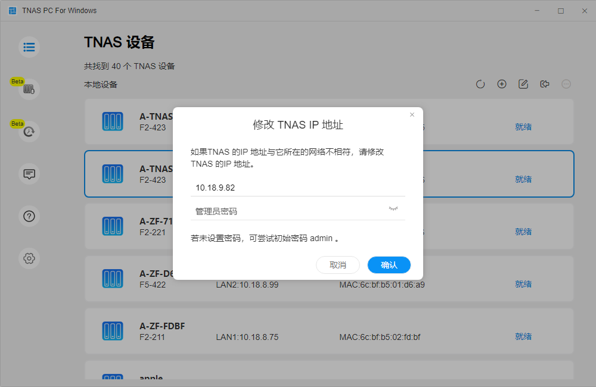This screenshot has width=596, height=387.
Task: Click LAN2:10.18.8.99 address text
Action: (247, 285)
